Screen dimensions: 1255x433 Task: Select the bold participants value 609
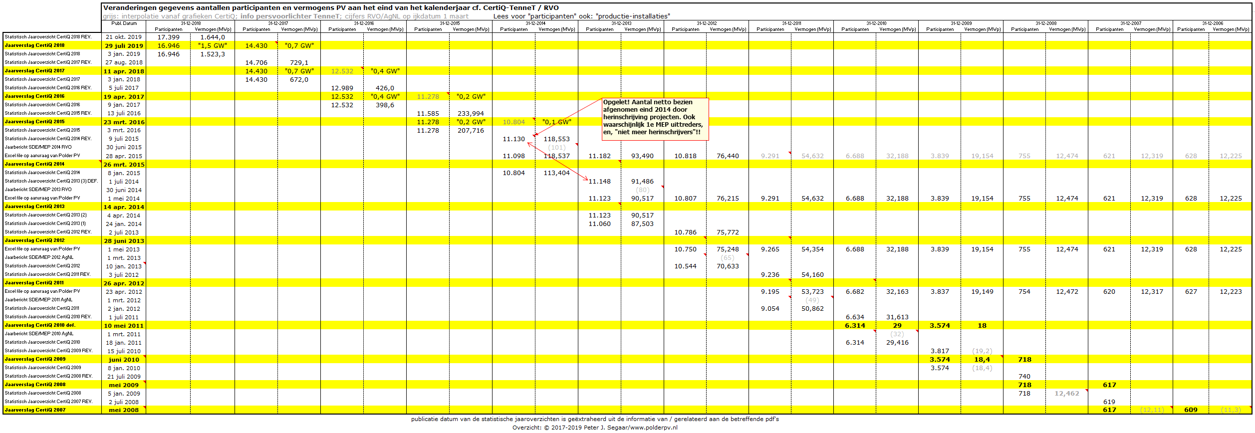[1191, 410]
